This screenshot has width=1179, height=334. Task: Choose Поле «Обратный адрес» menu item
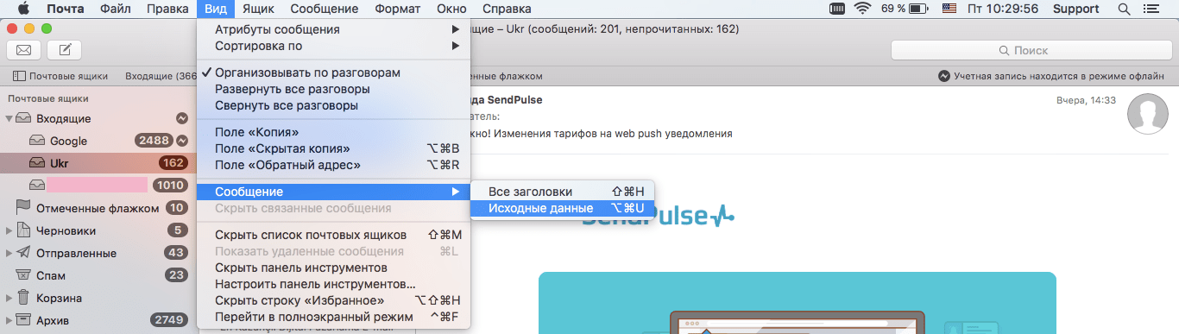(335, 165)
